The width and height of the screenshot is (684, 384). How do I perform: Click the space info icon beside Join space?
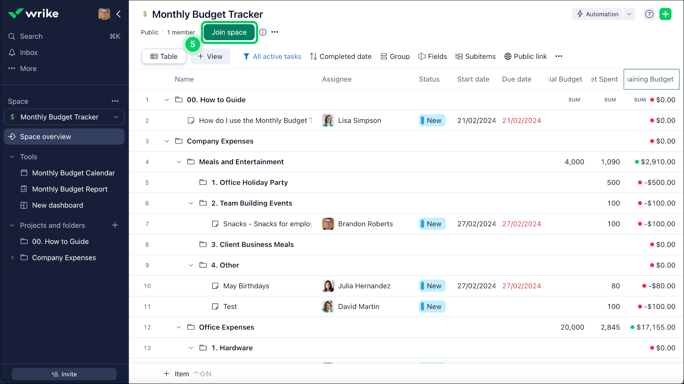pyautogui.click(x=263, y=32)
